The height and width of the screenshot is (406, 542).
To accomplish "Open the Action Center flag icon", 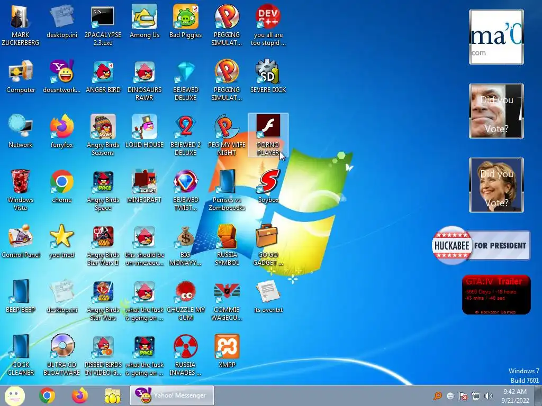I will pos(463,396).
